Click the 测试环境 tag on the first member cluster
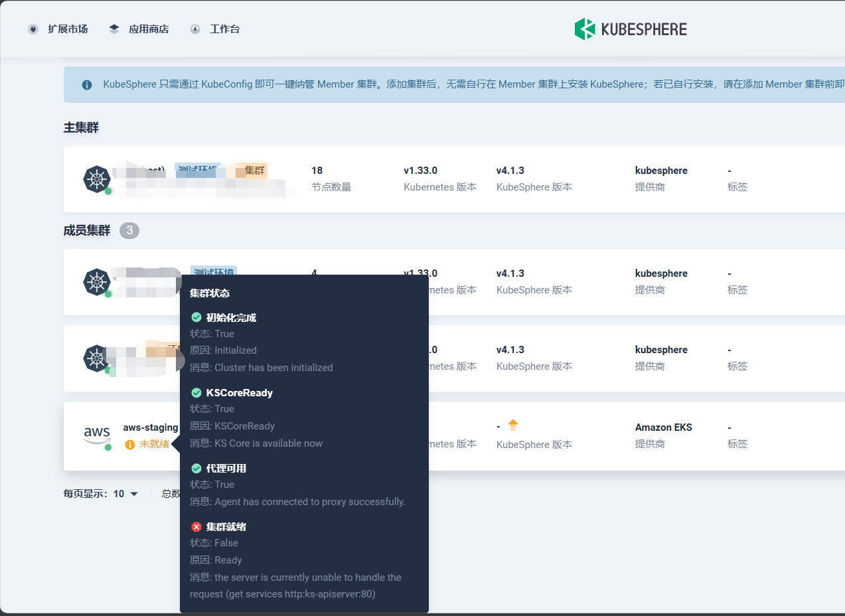The image size is (845, 616). coord(214,271)
